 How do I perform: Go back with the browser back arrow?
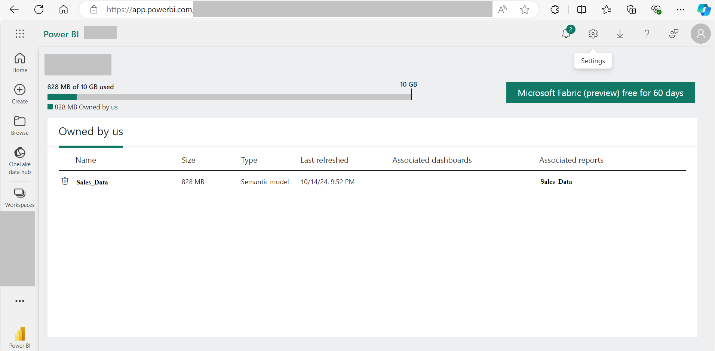click(x=14, y=9)
